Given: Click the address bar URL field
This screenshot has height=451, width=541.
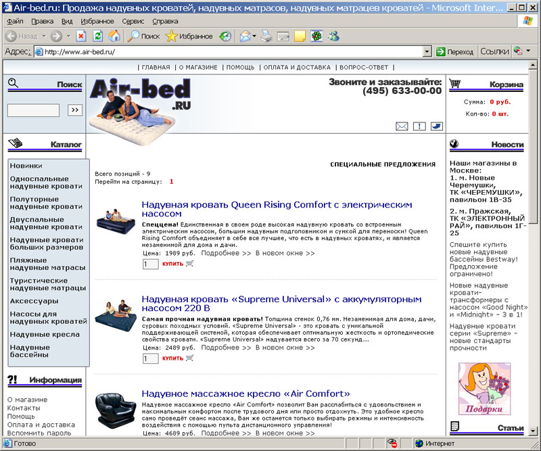Looking at the screenshot, I should click(228, 52).
